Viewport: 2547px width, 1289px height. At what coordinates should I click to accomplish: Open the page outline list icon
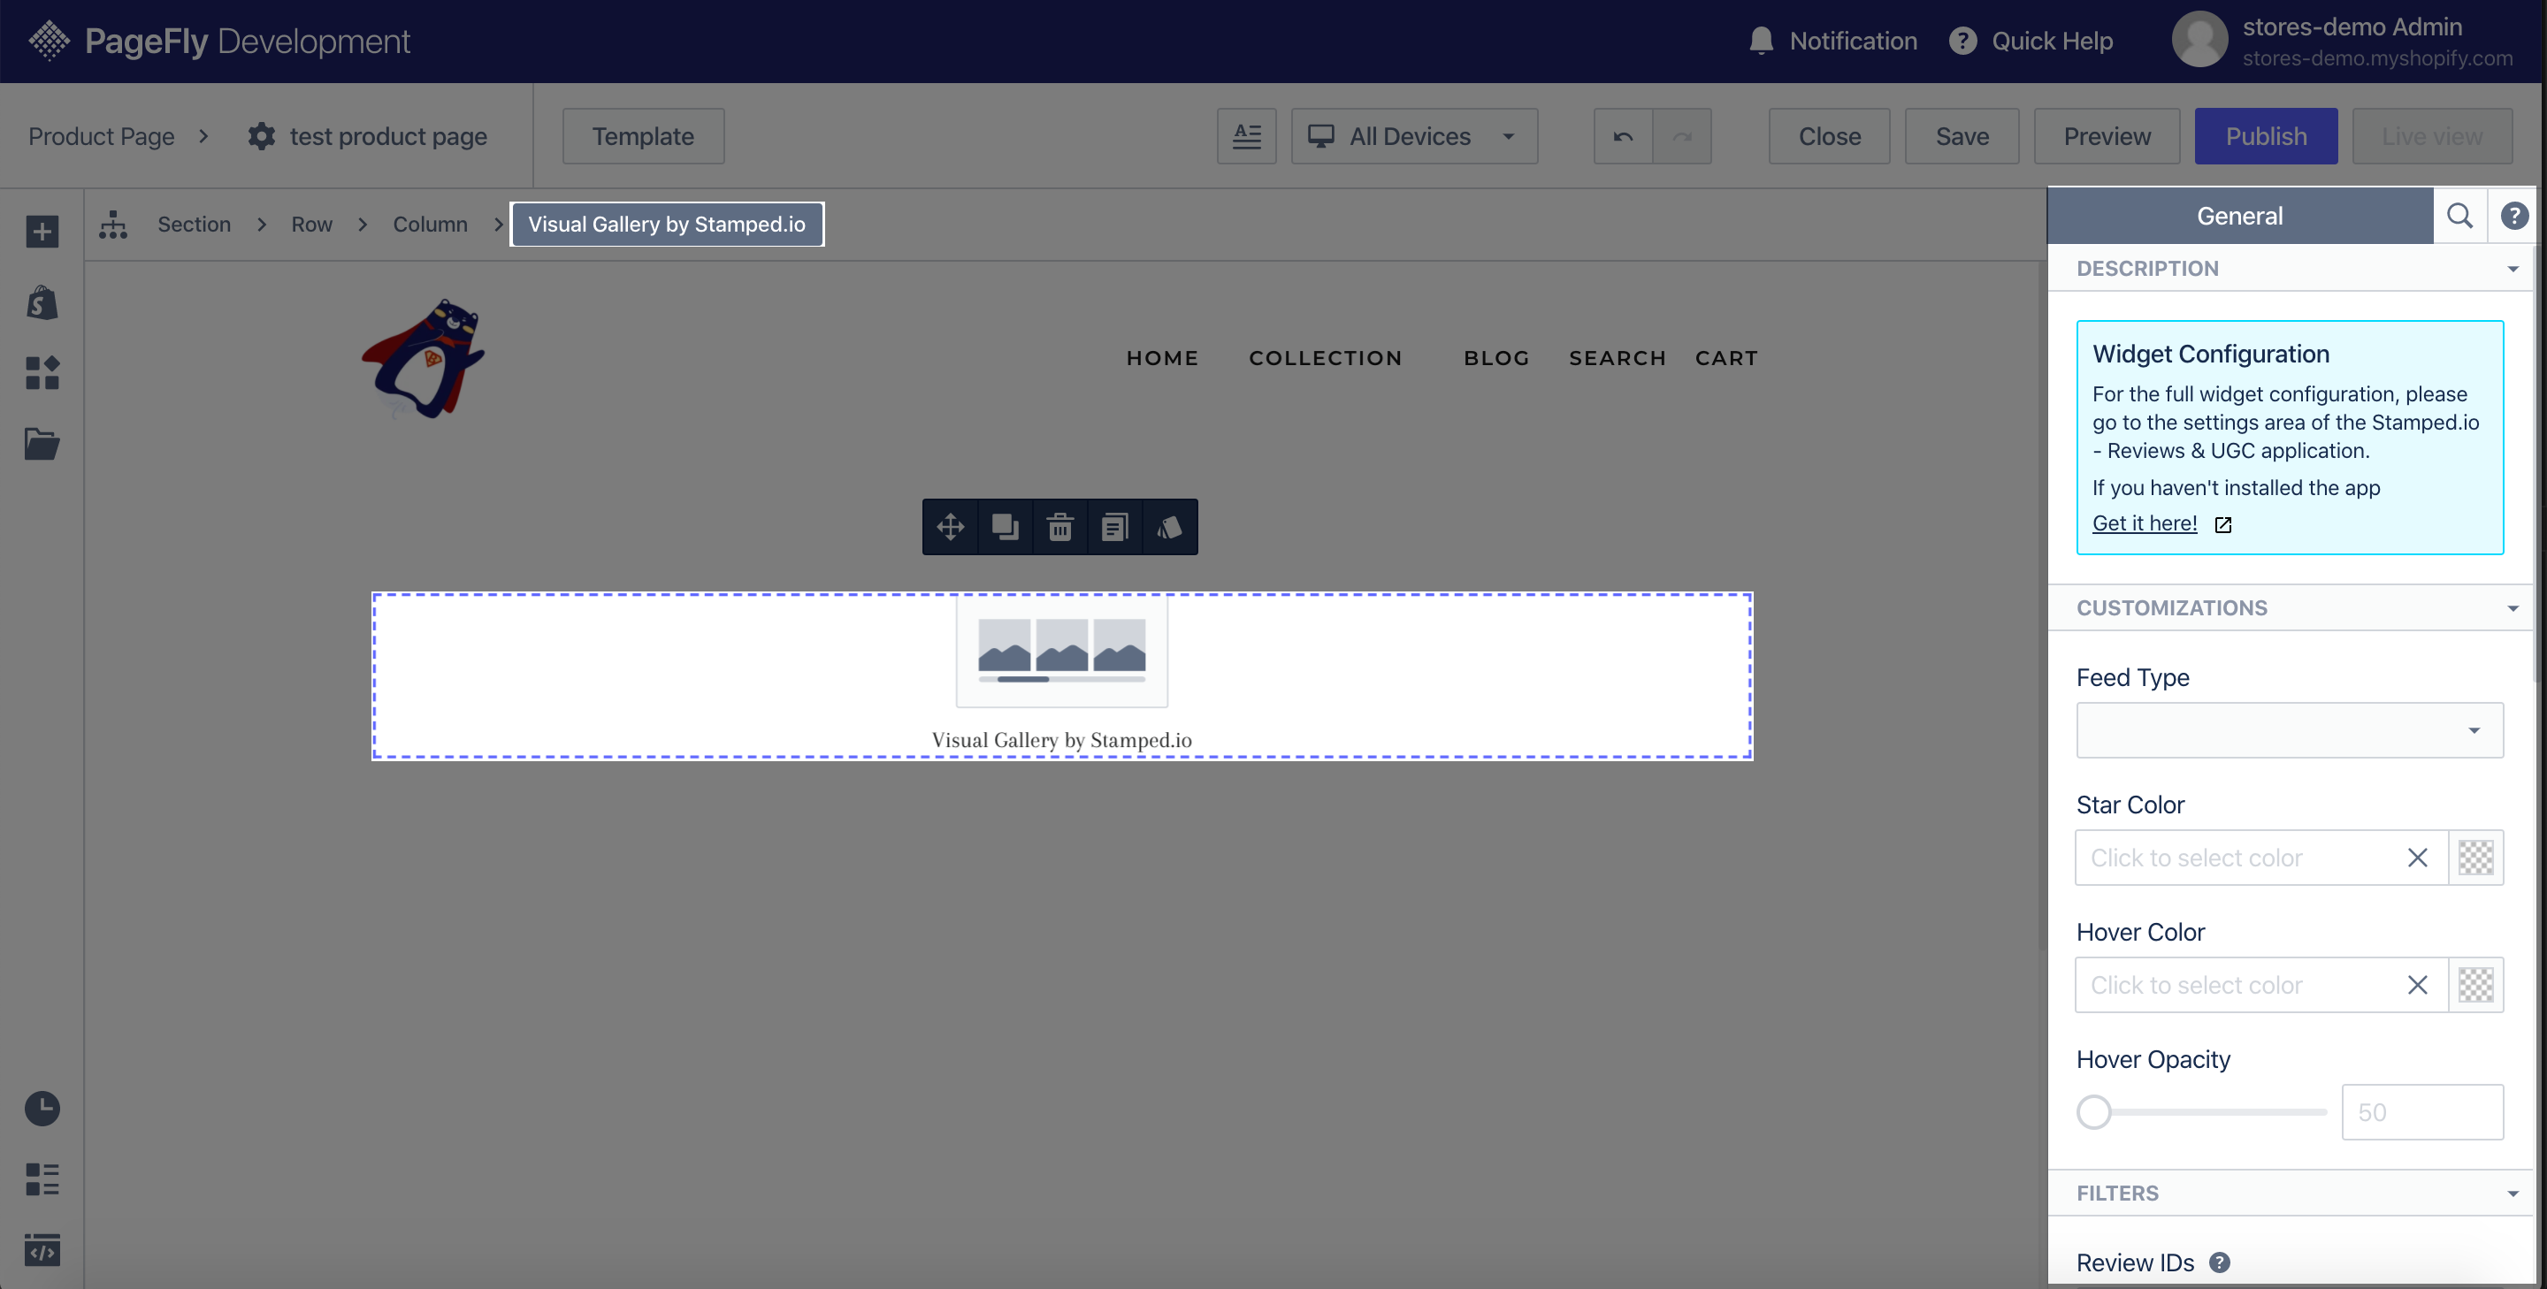click(x=42, y=1178)
